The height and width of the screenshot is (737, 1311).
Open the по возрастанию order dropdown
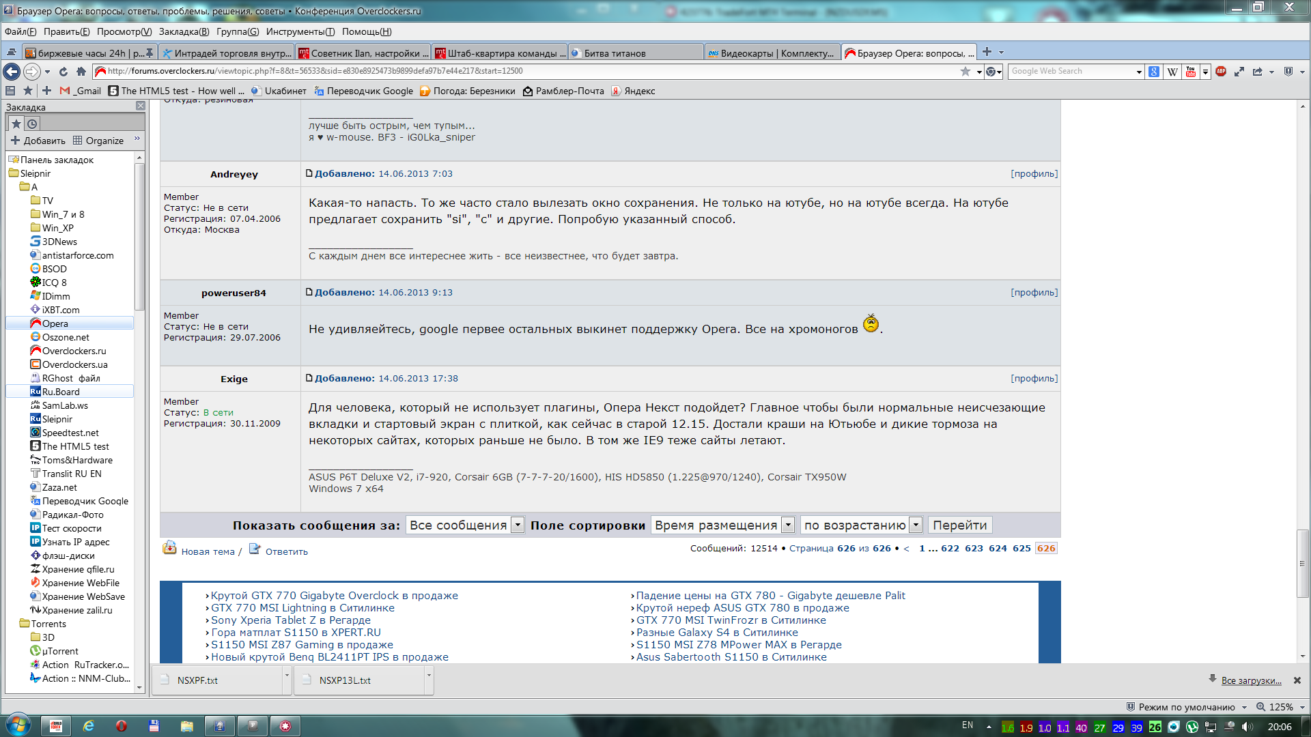[x=861, y=525]
